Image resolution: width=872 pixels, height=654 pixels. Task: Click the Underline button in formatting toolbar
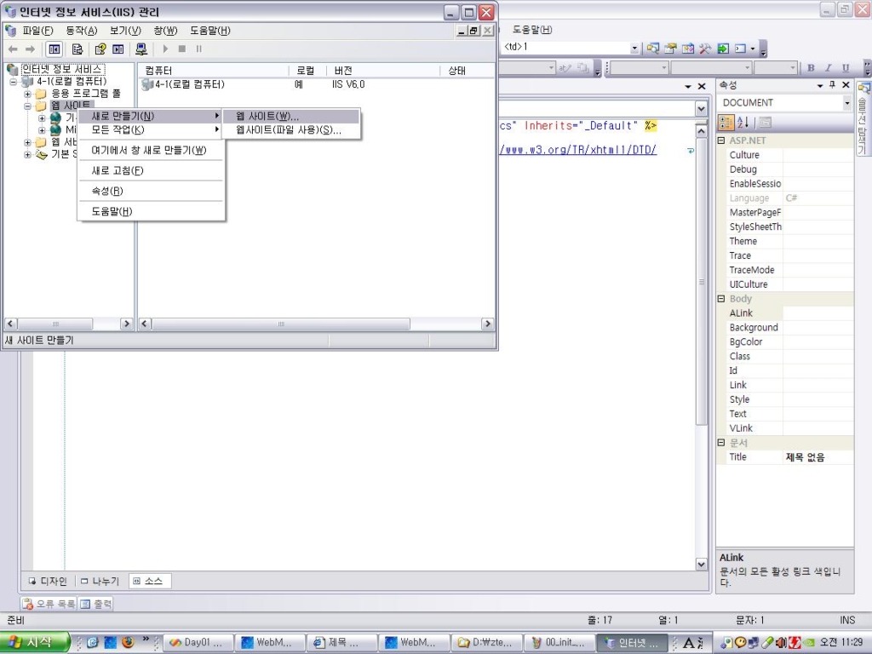point(846,68)
